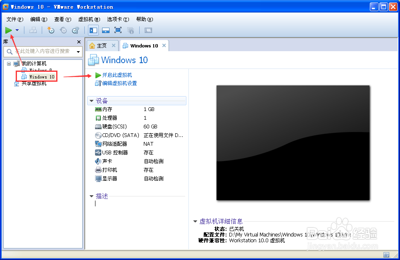Click Send Ctrl+Alt+Del toolbar icon
This screenshot has width=400, height=260.
[33, 31]
